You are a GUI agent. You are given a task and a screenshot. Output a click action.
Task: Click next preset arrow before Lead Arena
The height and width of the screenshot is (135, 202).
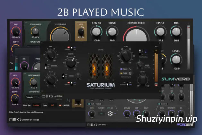(x=96, y=125)
